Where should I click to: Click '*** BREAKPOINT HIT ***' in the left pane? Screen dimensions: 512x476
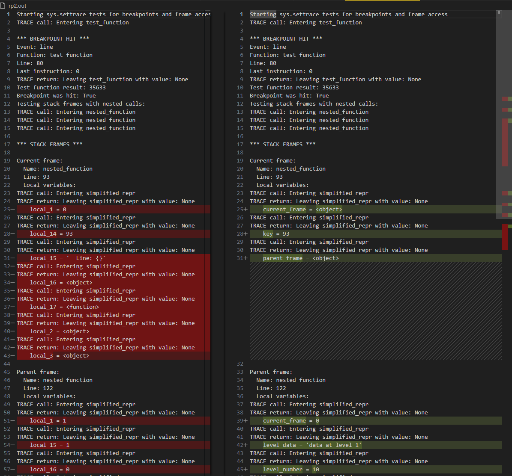pyautogui.click(x=53, y=39)
